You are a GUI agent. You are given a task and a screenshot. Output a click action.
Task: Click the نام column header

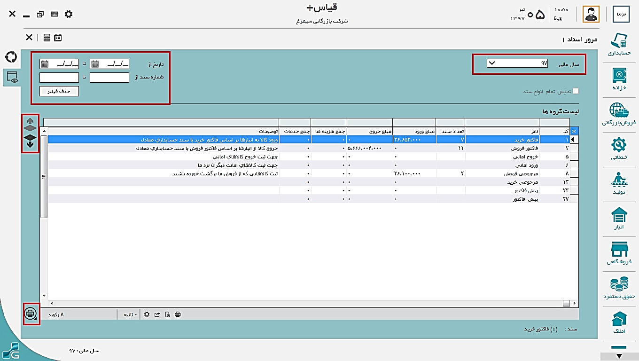coord(502,131)
